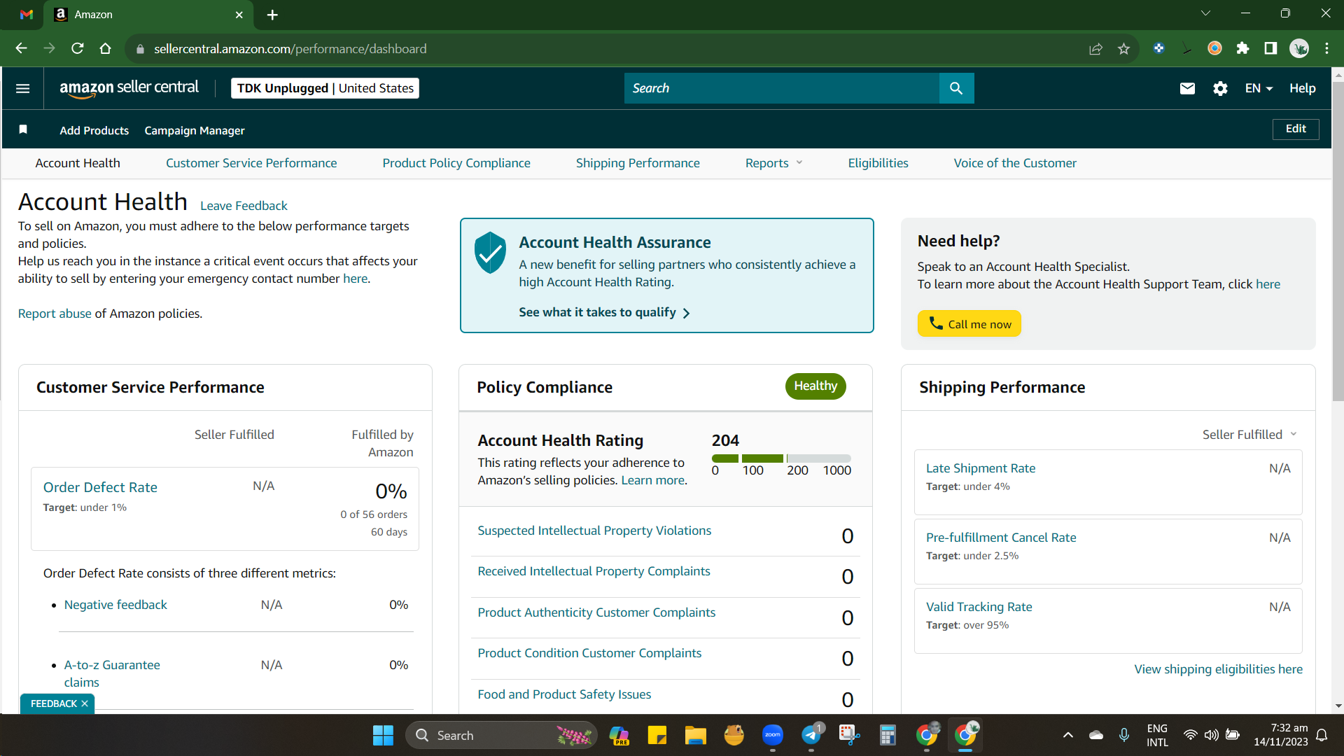Click View shipping eligibilities here
The width and height of the screenshot is (1344, 756).
(1219, 669)
